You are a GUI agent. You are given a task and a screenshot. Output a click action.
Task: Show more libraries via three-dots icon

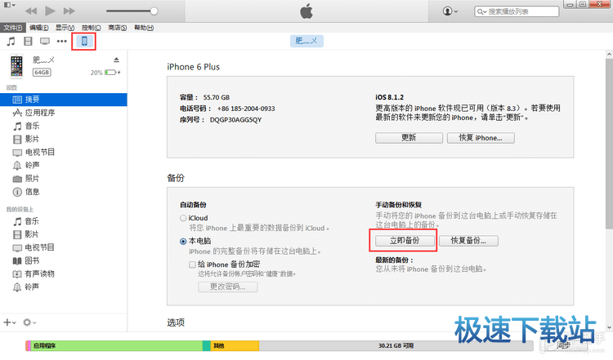62,41
